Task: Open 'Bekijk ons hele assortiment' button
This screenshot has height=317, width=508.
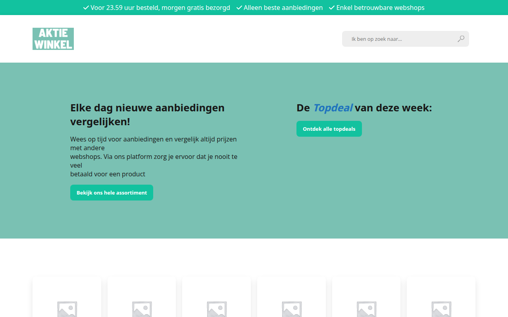Action: 112,193
